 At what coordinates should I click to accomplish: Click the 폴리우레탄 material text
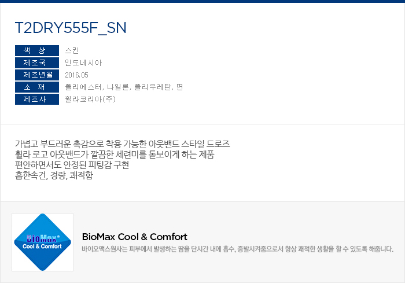152,87
